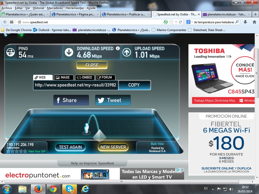Click Rate Your ISP link
Screen dimensions: 259x194
(x=37, y=151)
